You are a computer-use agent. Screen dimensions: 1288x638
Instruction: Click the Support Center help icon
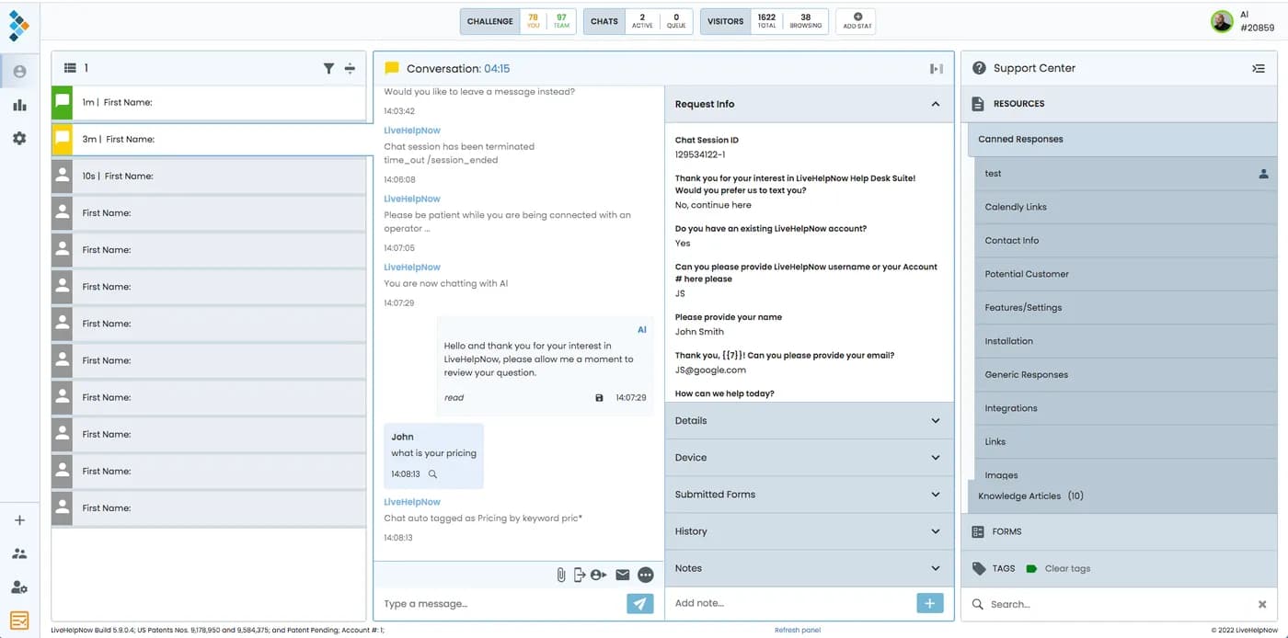(979, 68)
